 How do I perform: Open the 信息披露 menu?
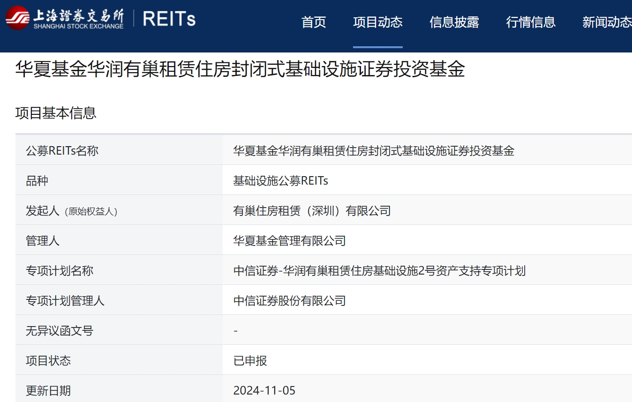[454, 22]
